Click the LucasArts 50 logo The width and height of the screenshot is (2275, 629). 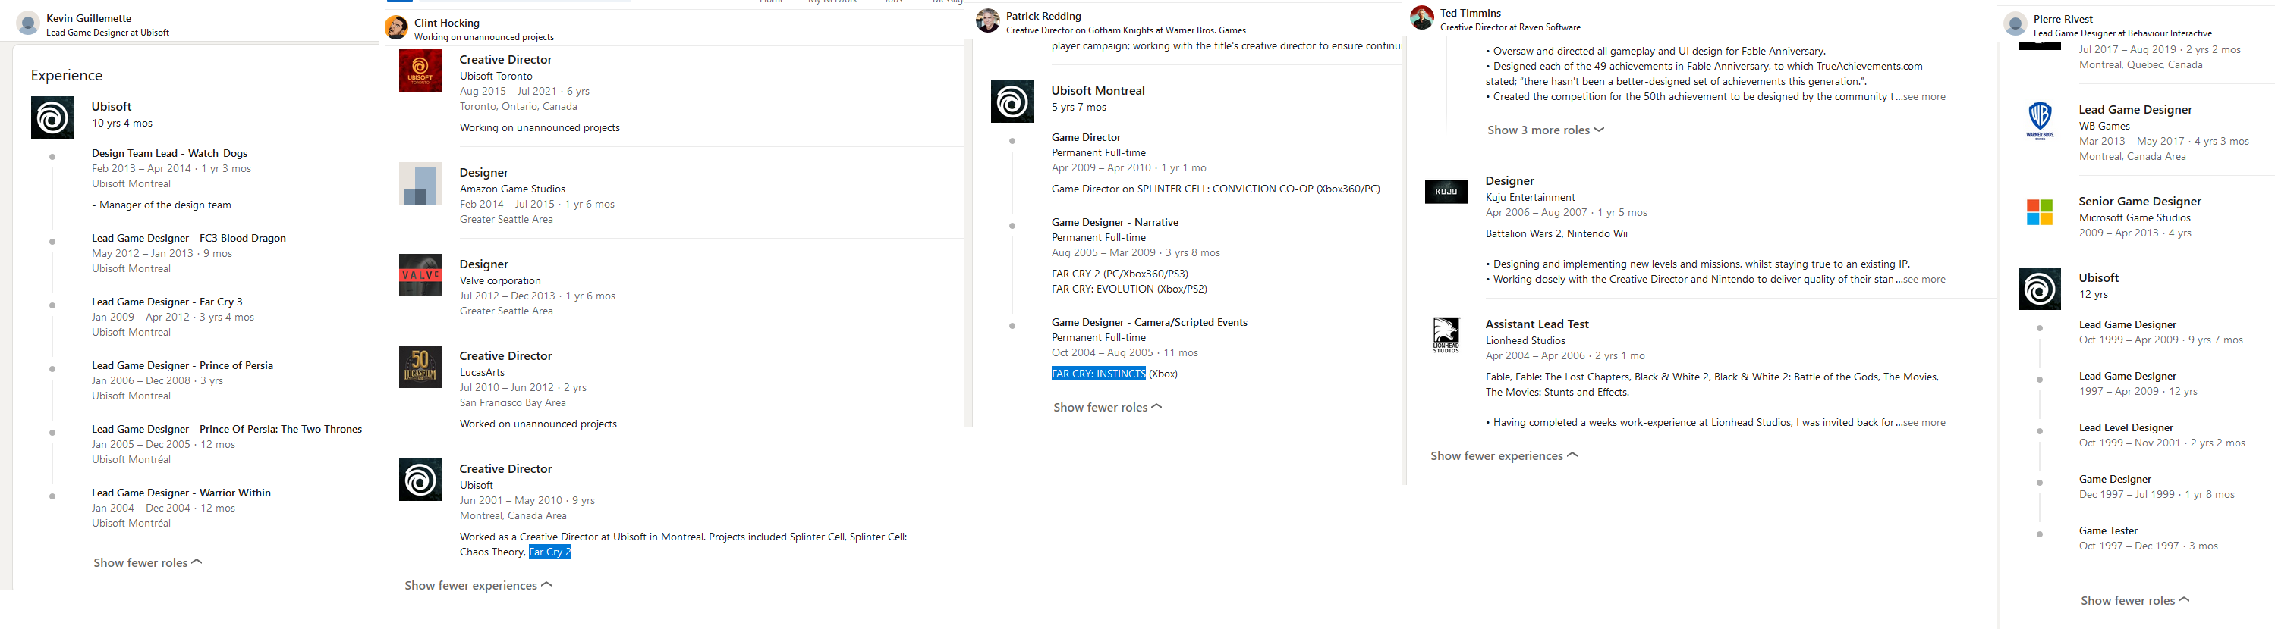click(420, 367)
